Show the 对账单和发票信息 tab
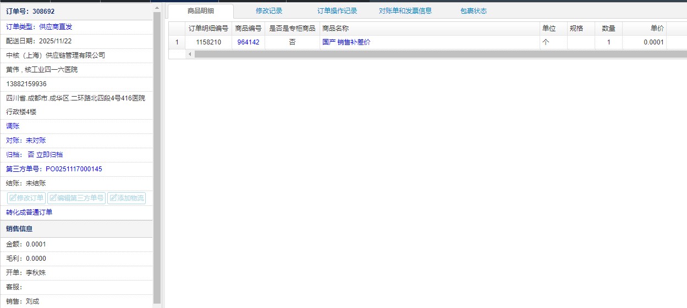This screenshot has width=687, height=308. [x=405, y=11]
